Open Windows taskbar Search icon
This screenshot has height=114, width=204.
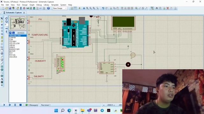click(63, 111)
